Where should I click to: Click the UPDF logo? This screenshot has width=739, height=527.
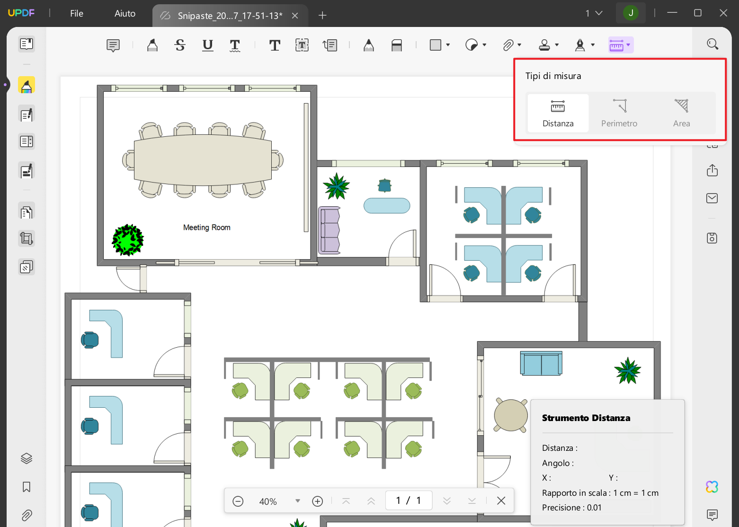tap(21, 13)
